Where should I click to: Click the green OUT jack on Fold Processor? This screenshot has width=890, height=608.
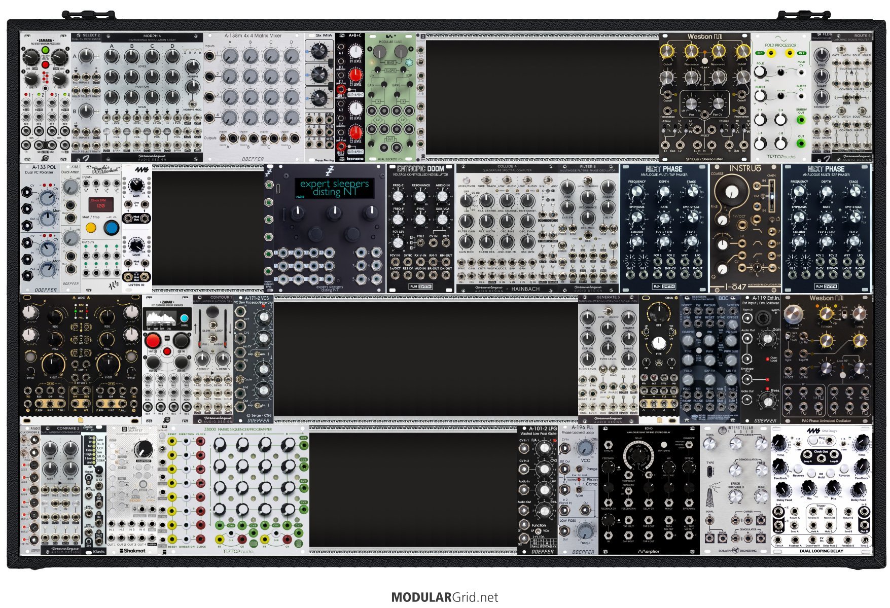(801, 144)
